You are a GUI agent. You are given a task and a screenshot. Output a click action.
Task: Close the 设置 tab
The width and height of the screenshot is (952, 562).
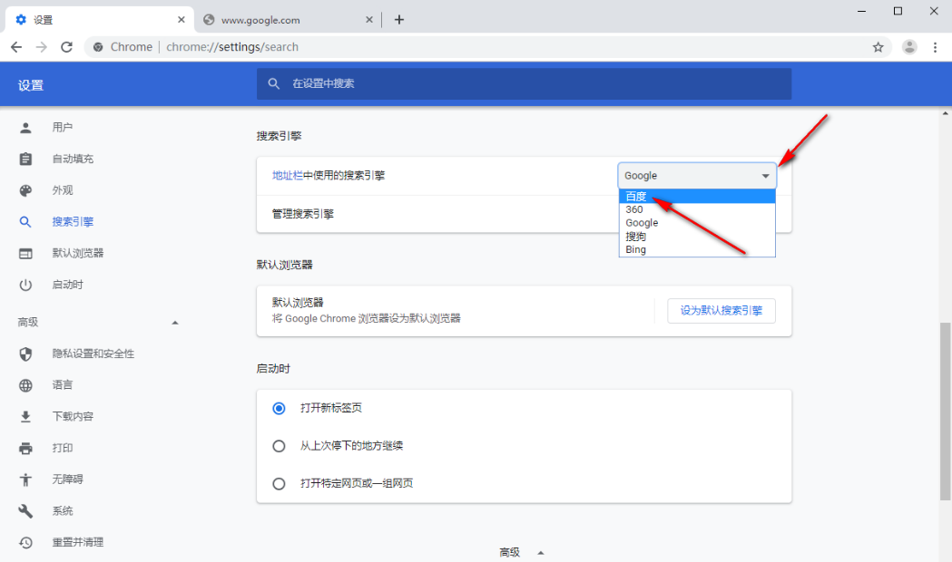click(x=181, y=20)
